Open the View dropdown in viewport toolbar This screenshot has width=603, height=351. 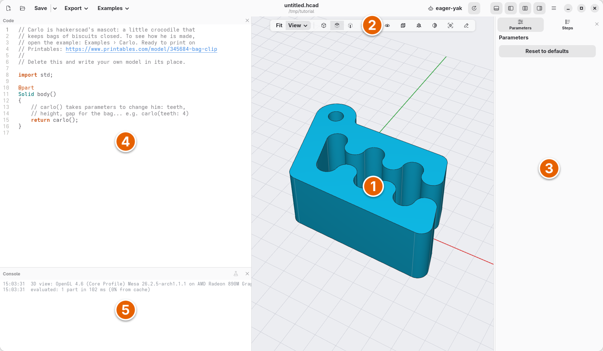[x=298, y=25]
